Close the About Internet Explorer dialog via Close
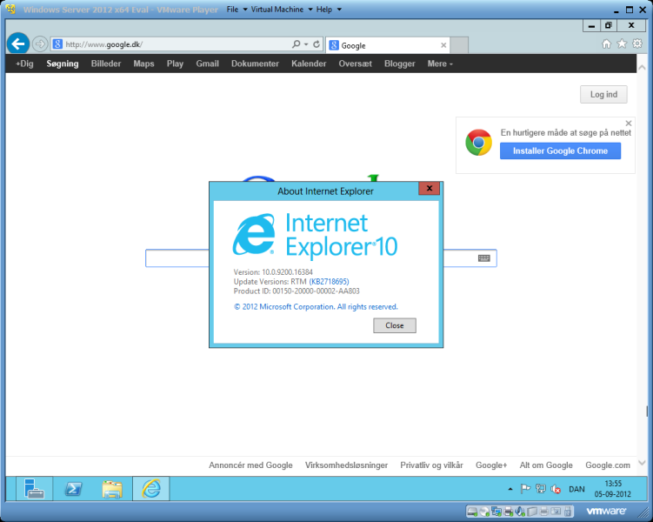Viewport: 653px width, 522px height. click(x=395, y=325)
